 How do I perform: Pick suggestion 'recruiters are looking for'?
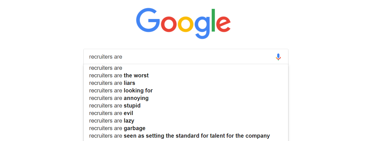(121, 90)
